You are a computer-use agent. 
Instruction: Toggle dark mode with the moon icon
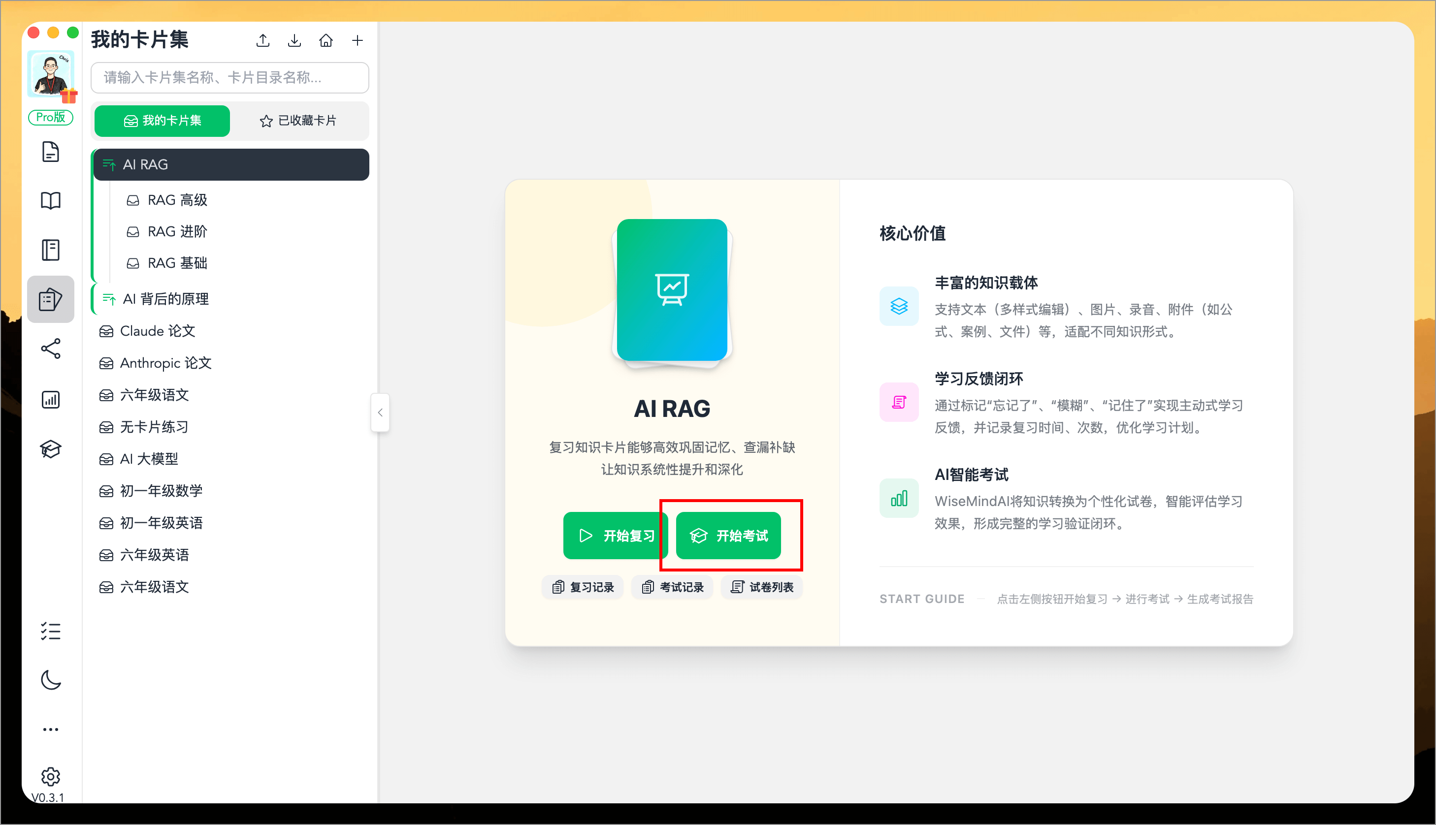tap(51, 680)
